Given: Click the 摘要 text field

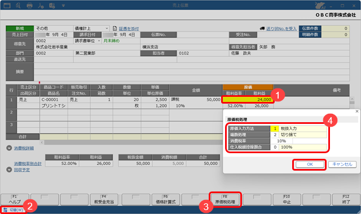Looking at the screenshot, I should coord(192,72).
